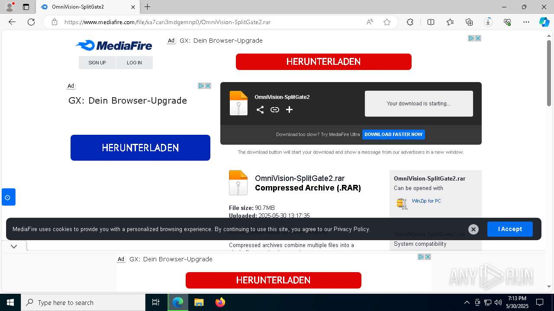Click blue HERUNTERLADEN ad button
The height and width of the screenshot is (311, 554).
click(x=140, y=148)
